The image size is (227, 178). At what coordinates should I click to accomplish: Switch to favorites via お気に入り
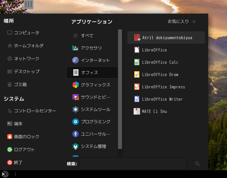(x=178, y=22)
